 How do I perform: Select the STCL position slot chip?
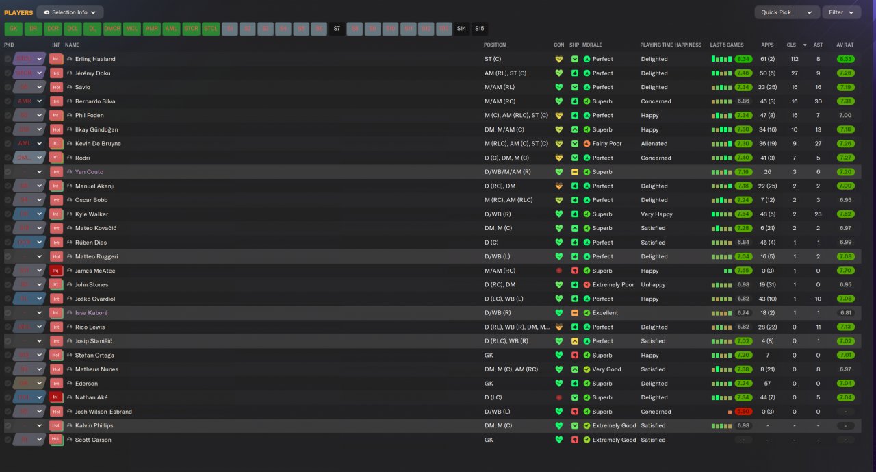pyautogui.click(x=211, y=29)
